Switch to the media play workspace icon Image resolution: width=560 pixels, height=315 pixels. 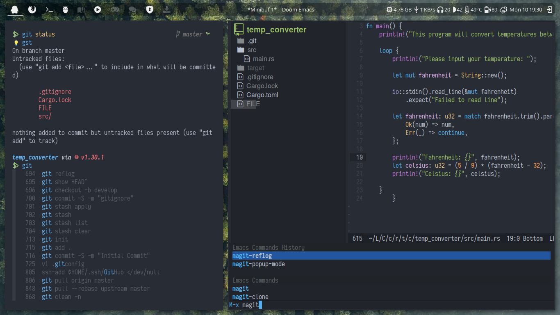[x=98, y=9]
